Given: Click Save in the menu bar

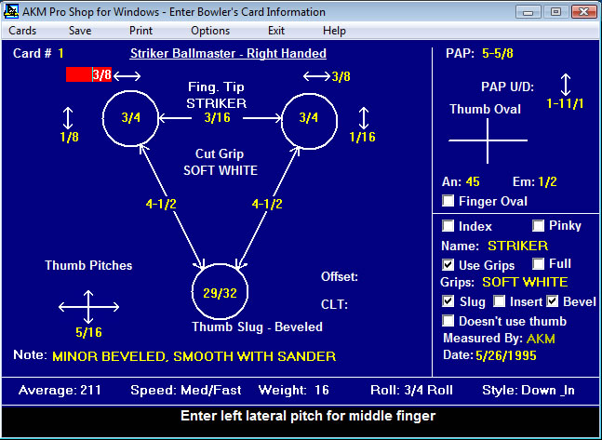Looking at the screenshot, I should (80, 31).
